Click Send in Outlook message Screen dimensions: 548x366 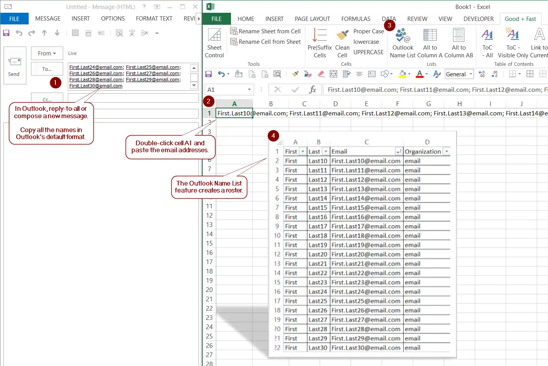click(15, 65)
